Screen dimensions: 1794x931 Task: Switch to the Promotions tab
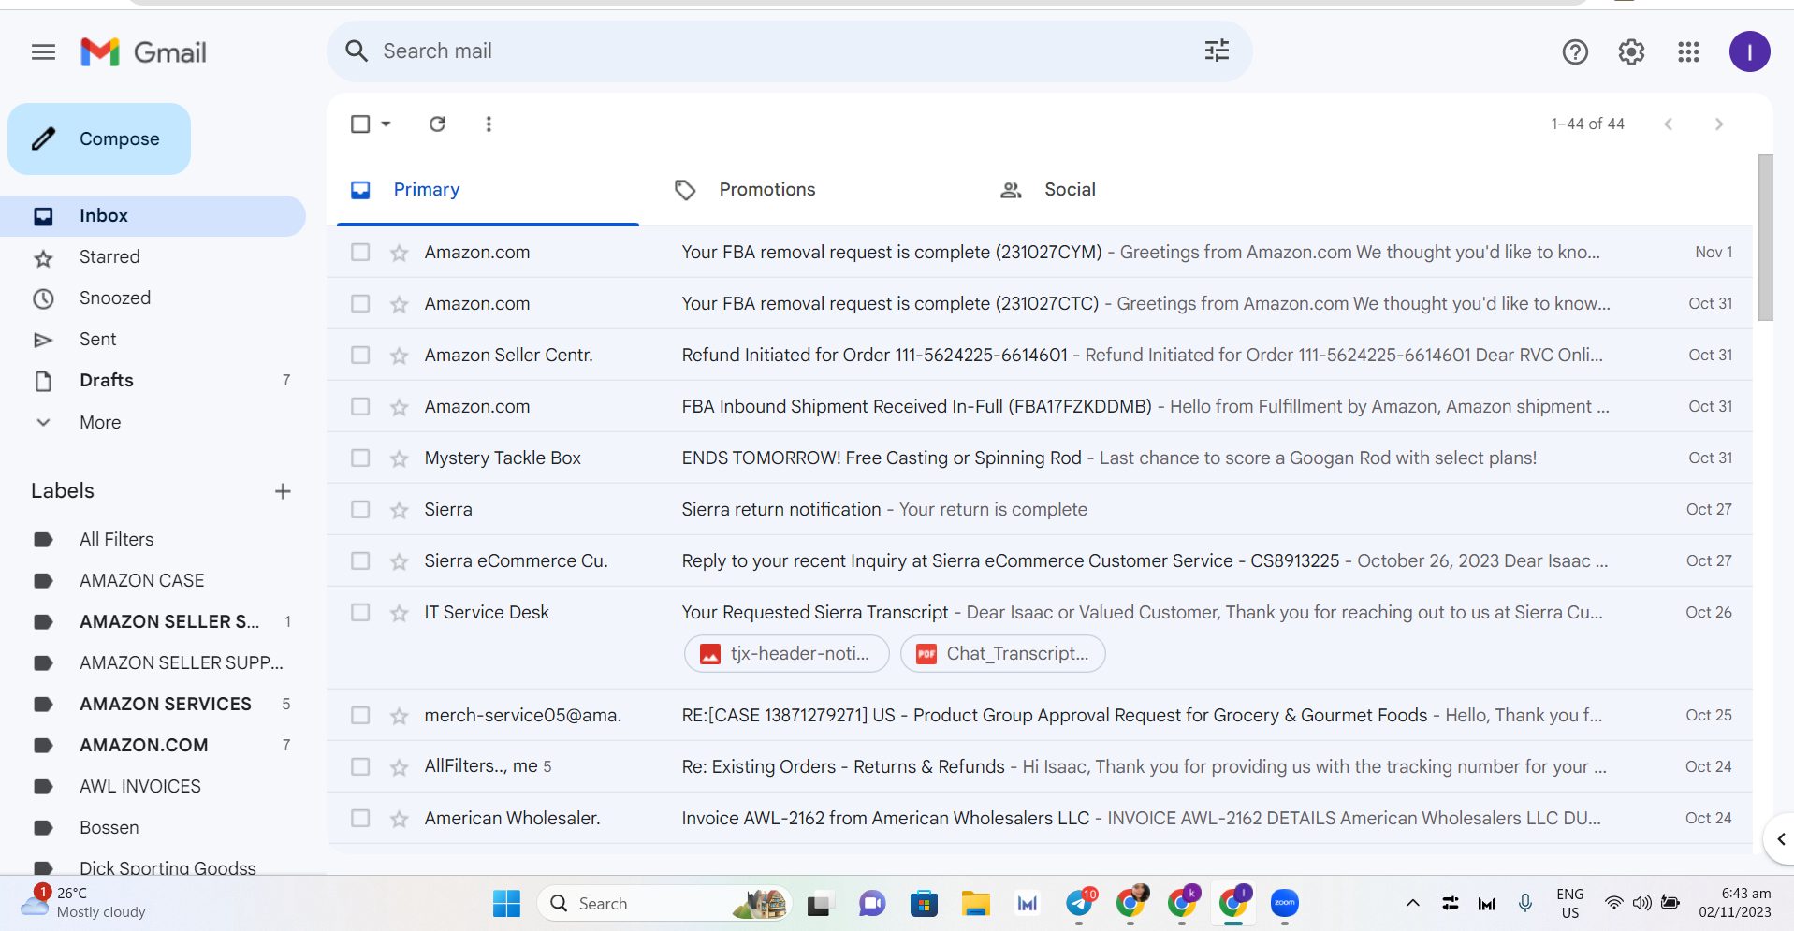coord(813,190)
